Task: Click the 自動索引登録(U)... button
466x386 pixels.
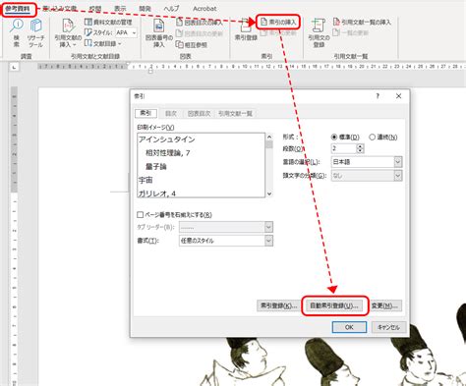Action: 334,305
